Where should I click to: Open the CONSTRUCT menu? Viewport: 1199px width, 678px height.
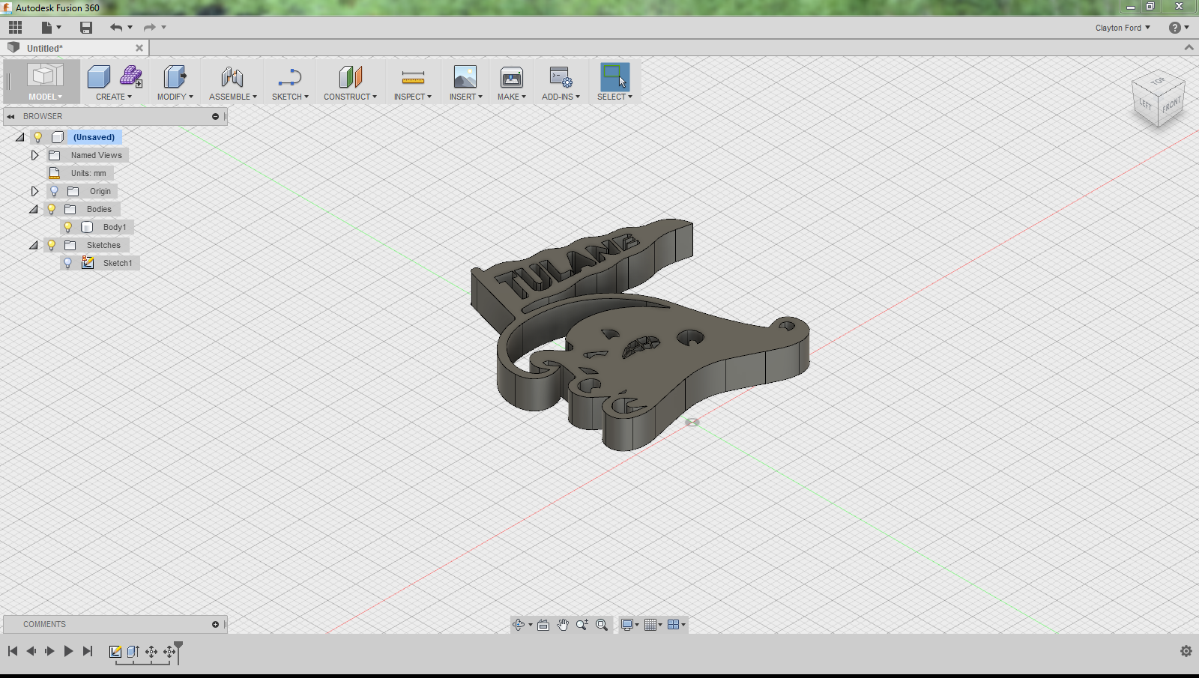(x=350, y=97)
